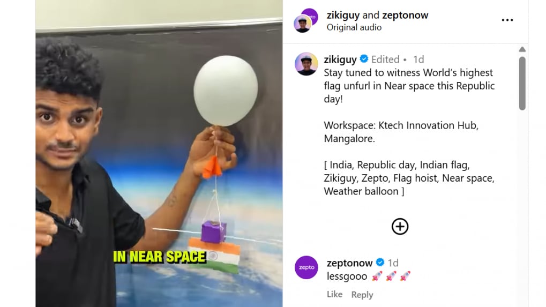Reply to the zeptonow lessgooo comment
Viewport: 546px width, 307px height.
click(362, 295)
